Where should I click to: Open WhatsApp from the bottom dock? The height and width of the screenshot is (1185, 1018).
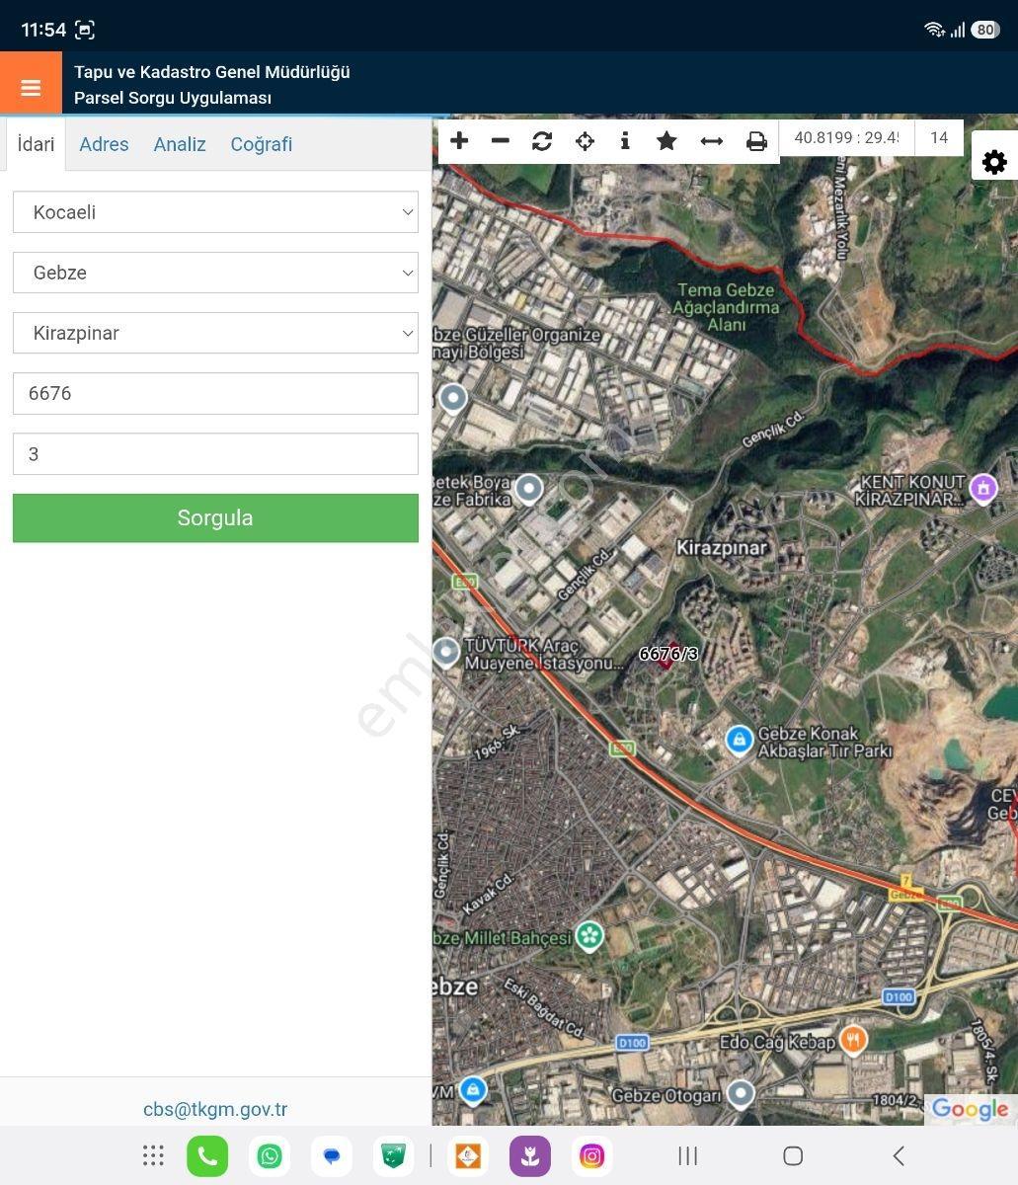(x=270, y=1156)
